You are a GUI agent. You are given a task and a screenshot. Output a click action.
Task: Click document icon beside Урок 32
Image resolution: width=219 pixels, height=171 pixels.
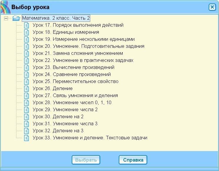click(x=26, y=131)
